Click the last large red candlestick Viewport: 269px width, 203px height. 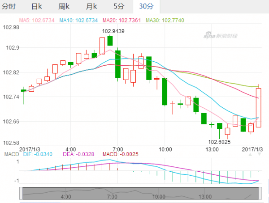click(259, 108)
